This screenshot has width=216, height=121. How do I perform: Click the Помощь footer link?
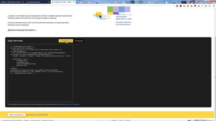(x=26, y=120)
